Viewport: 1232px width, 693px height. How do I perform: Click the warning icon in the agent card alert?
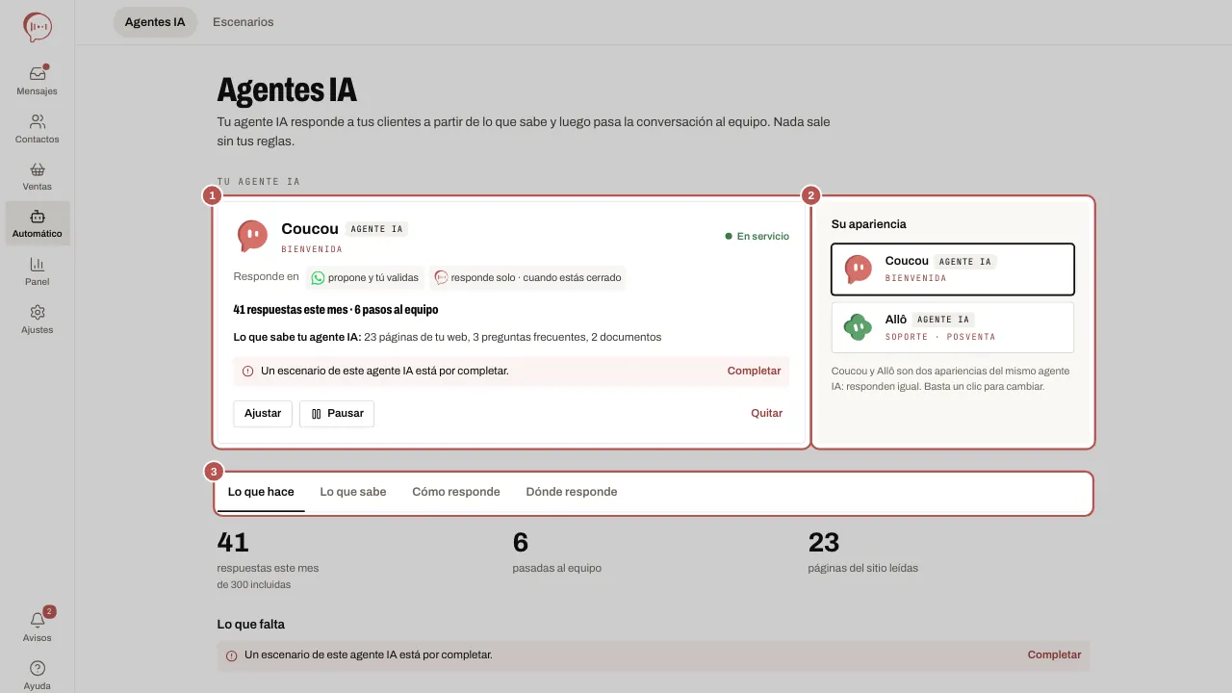tap(247, 371)
